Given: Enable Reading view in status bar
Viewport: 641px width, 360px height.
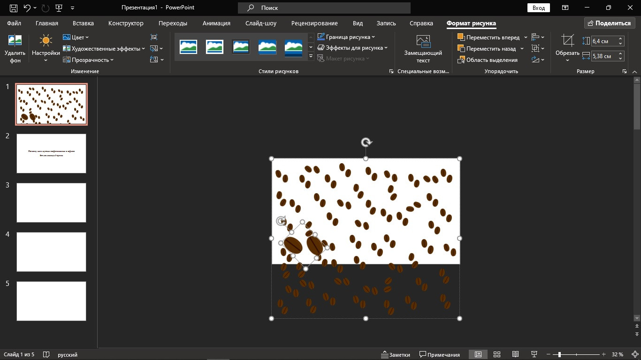Looking at the screenshot, I should 515,354.
